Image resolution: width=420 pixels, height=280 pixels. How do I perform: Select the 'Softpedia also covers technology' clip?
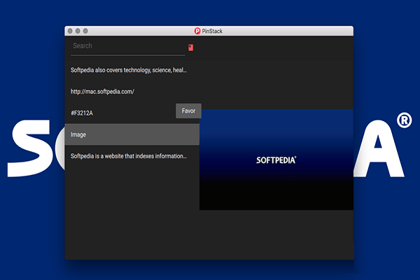[129, 70]
